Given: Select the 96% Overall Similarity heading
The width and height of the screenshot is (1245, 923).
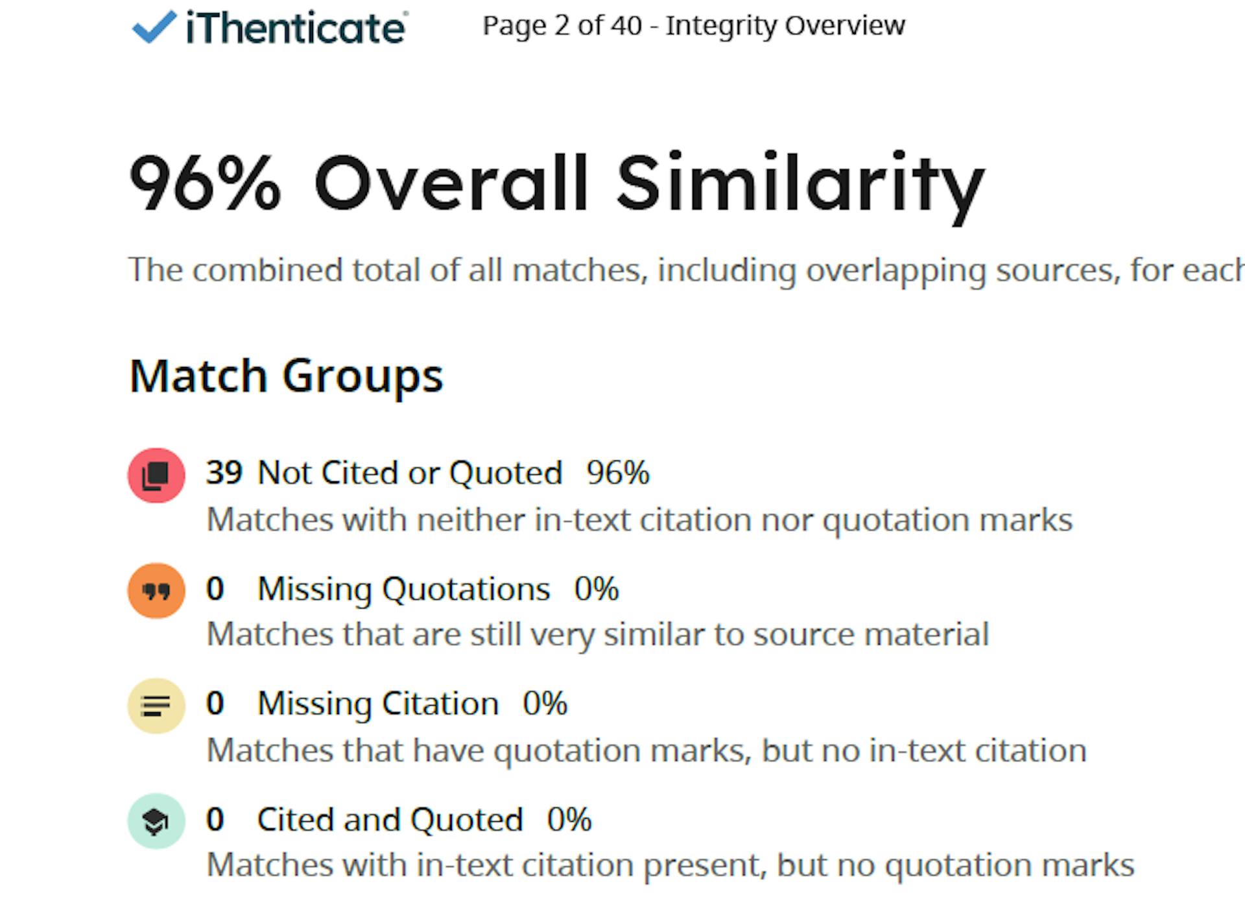Looking at the screenshot, I should [556, 184].
